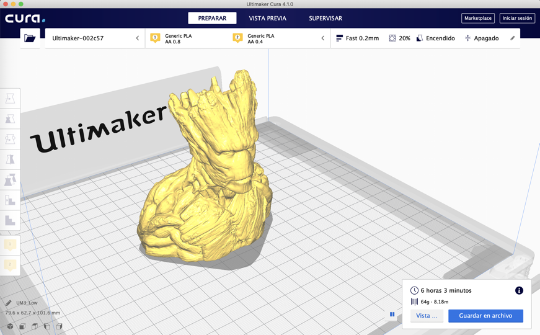Edit print settings with pencil icon
The height and width of the screenshot is (335, 540).
click(513, 38)
